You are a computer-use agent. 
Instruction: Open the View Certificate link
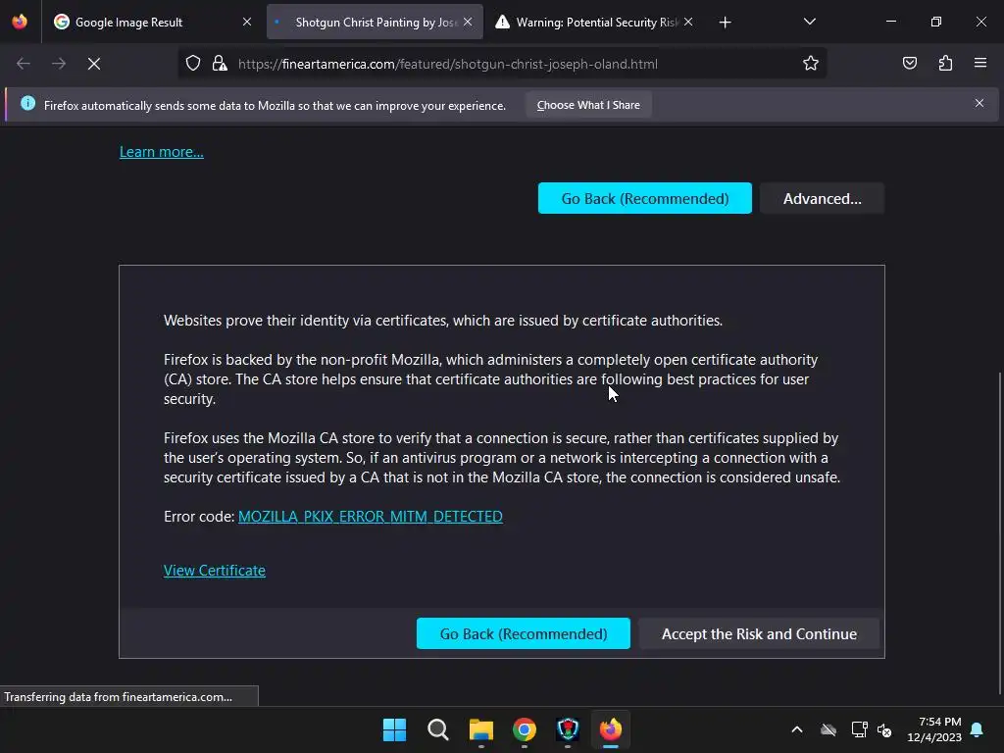tap(215, 571)
